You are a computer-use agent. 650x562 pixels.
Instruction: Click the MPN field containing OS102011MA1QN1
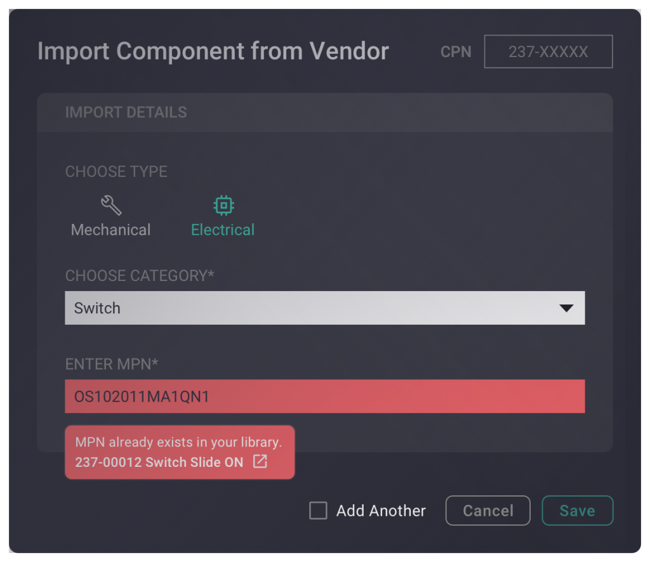(x=324, y=396)
